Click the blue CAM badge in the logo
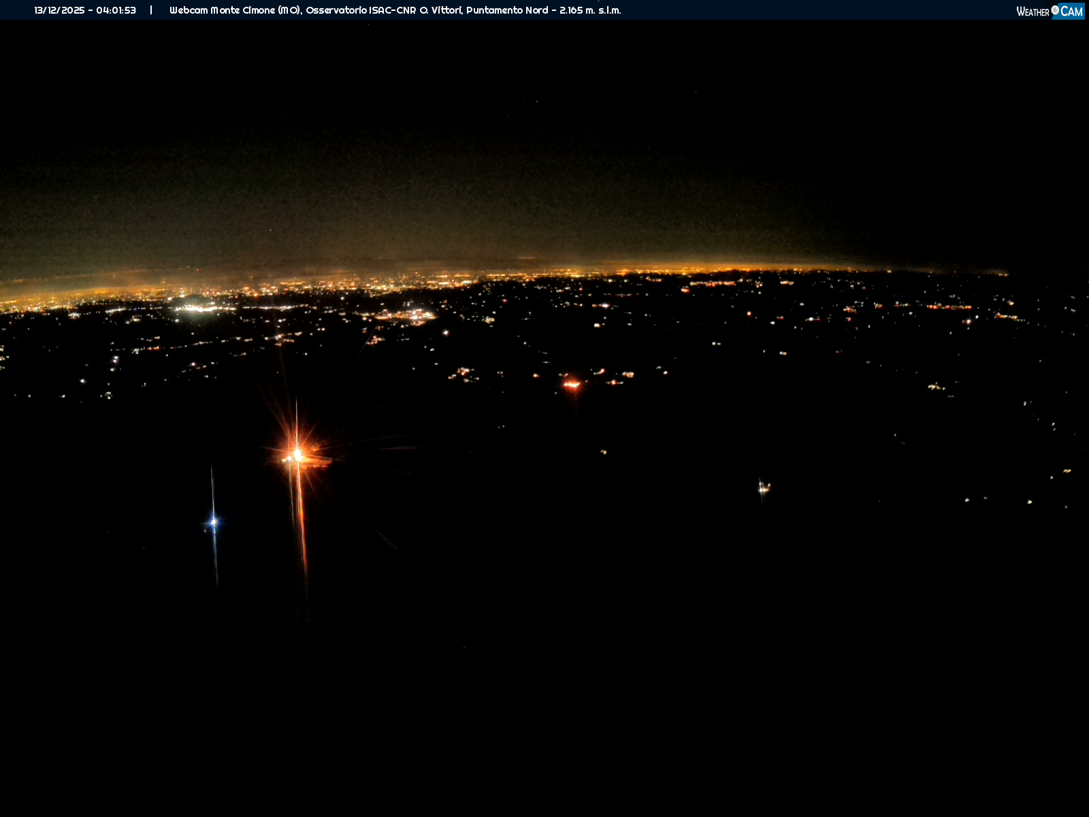Screen dimensions: 1089x817 [1071, 12]
